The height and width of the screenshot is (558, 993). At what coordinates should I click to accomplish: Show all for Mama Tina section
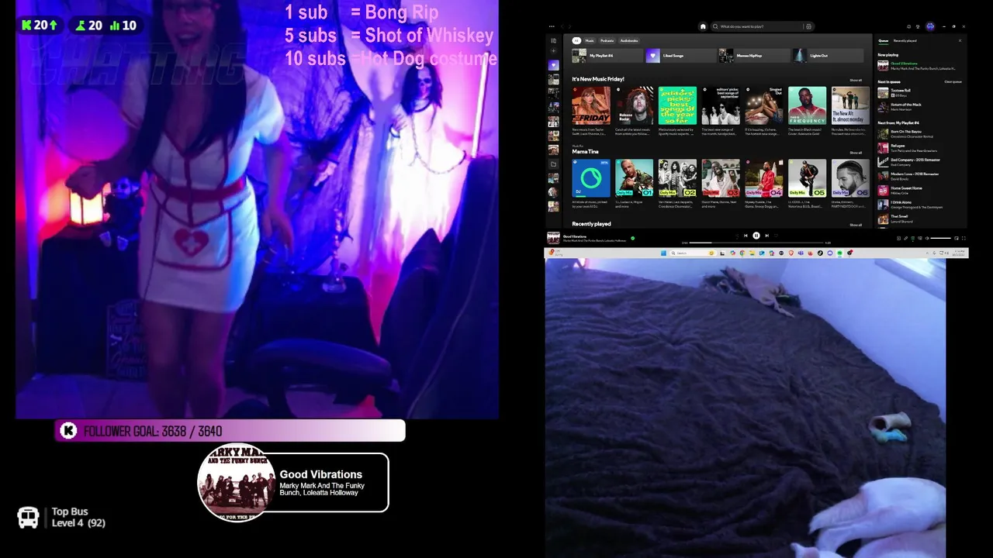point(856,153)
